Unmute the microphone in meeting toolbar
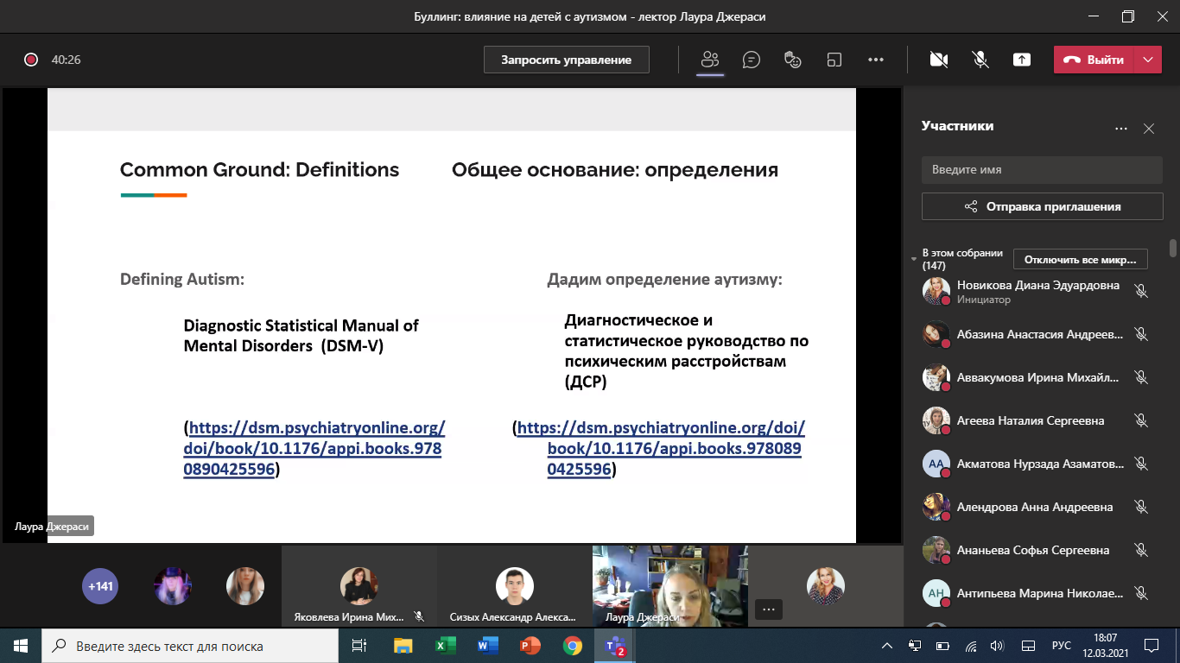 tap(980, 60)
